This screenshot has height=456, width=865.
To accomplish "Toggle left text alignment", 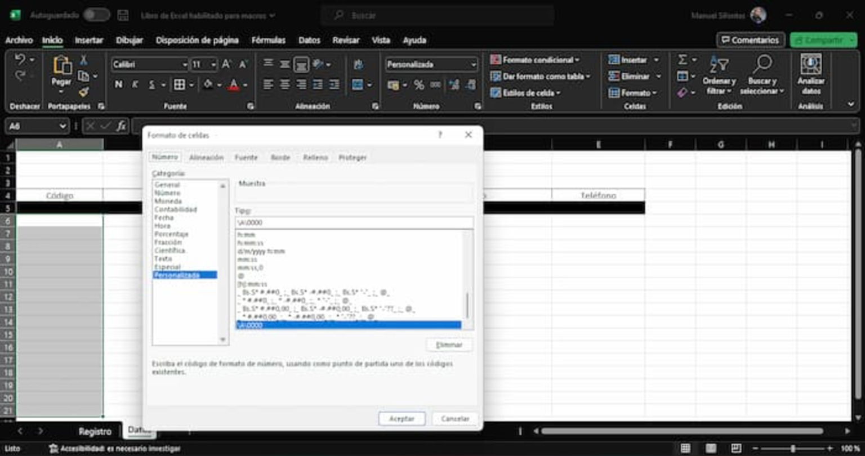I will click(x=269, y=85).
